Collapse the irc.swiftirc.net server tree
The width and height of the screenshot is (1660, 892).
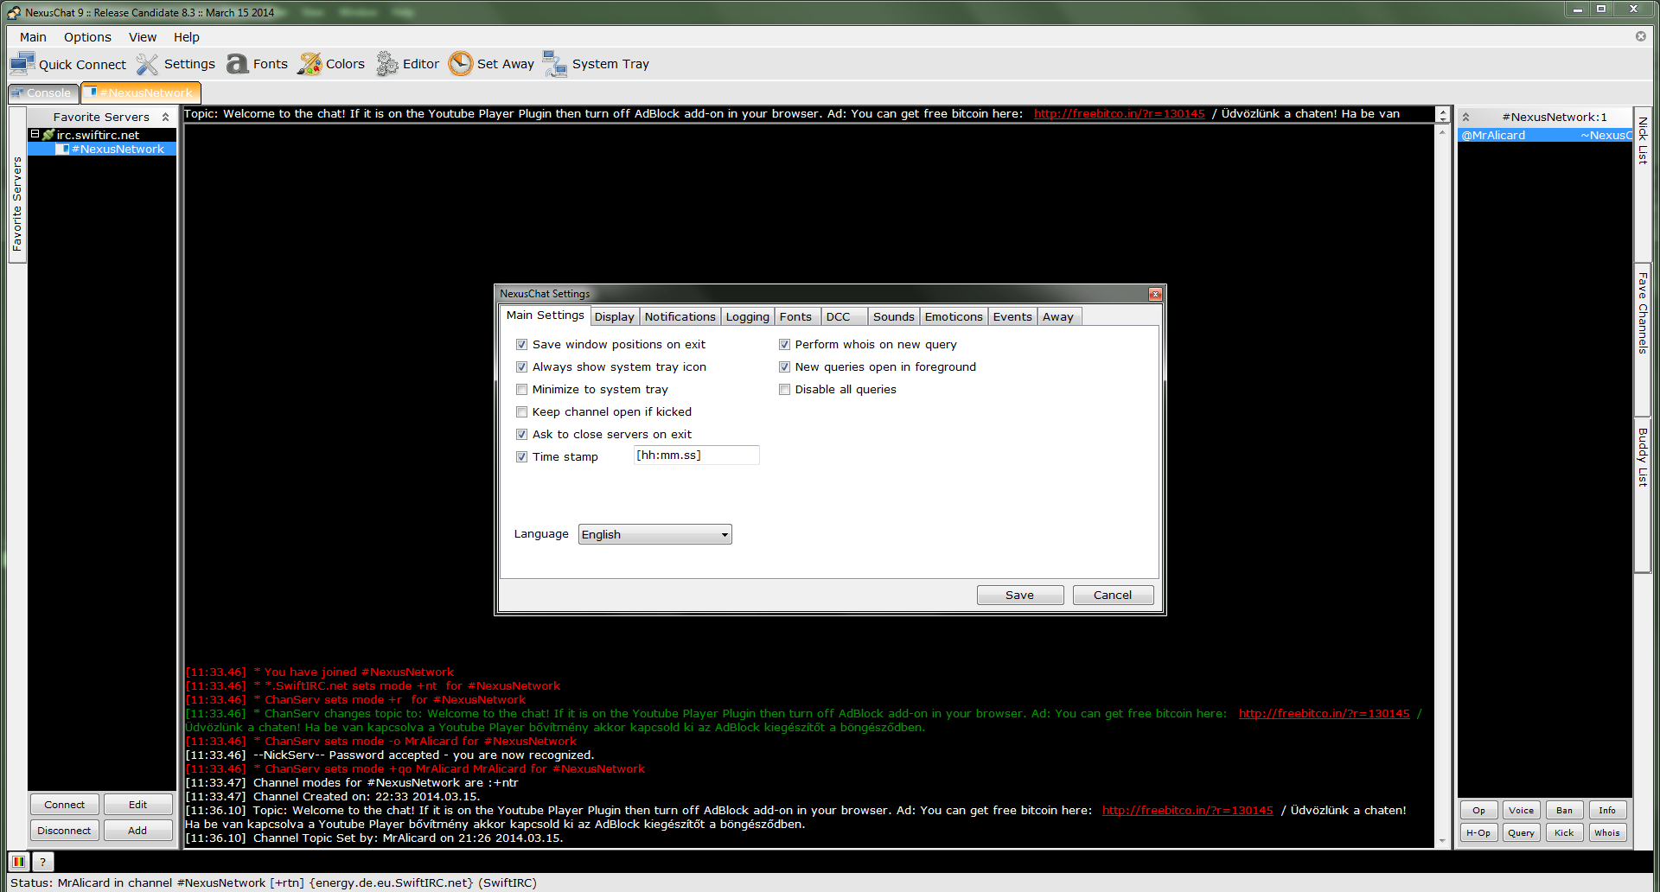click(x=35, y=135)
